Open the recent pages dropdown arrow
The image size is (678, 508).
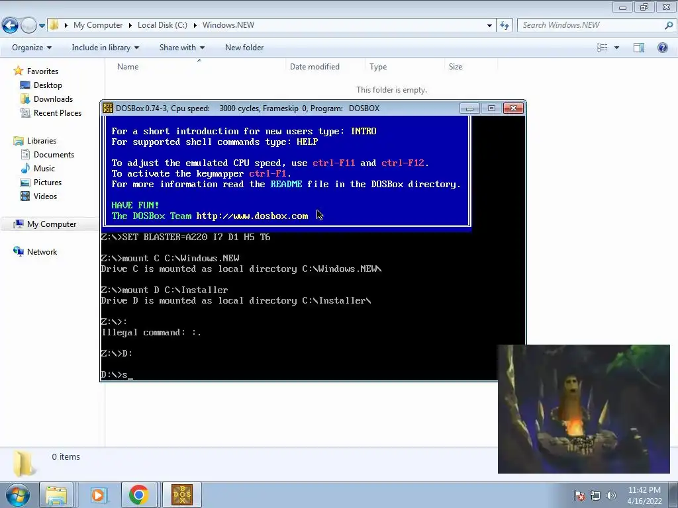[42, 26]
